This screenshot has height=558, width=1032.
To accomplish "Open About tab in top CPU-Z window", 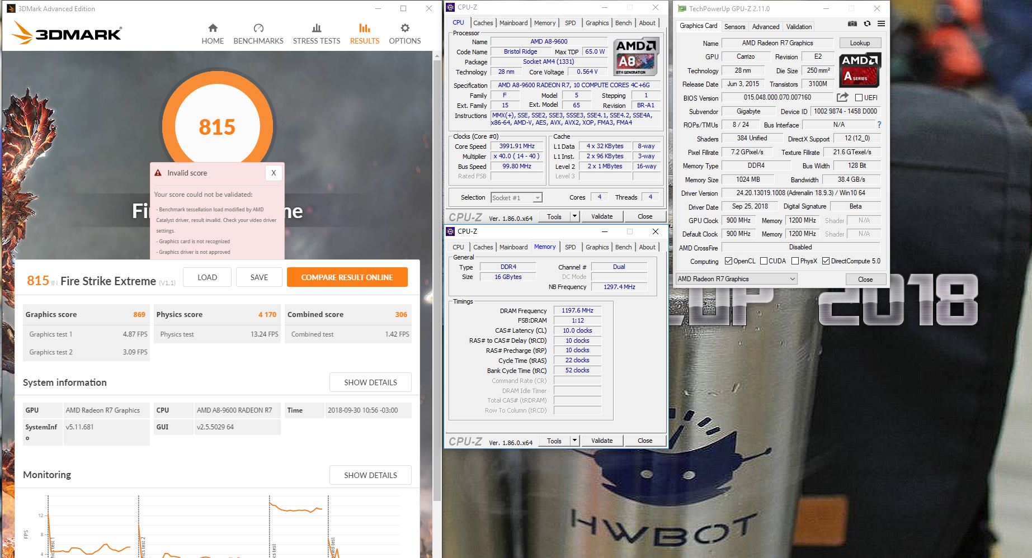I will point(647,23).
